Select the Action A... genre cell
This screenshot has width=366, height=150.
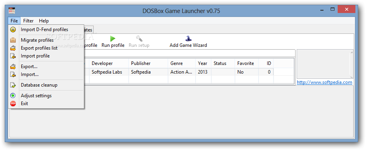coord(181,72)
